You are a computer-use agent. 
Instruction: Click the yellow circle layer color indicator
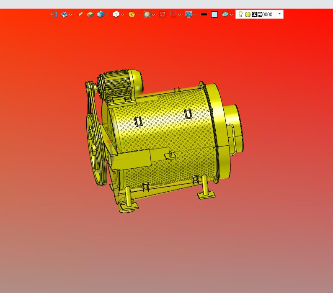(248, 14)
